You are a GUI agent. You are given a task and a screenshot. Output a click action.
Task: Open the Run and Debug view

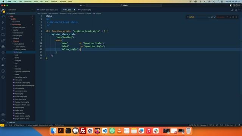(3, 29)
